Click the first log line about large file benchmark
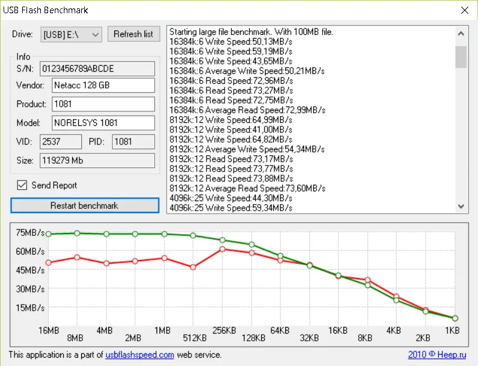 pos(251,32)
